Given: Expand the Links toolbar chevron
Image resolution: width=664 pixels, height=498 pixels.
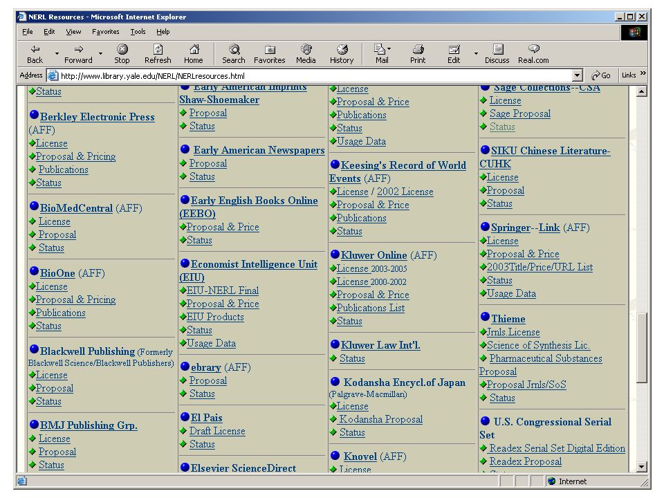Looking at the screenshot, I should click(643, 74).
